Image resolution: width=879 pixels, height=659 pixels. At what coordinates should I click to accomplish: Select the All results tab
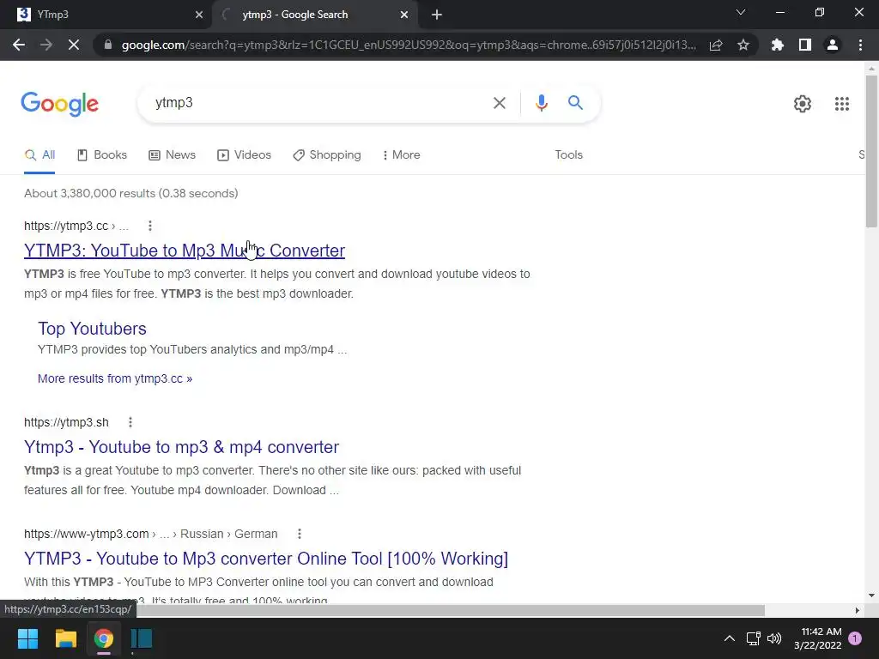coord(39,155)
